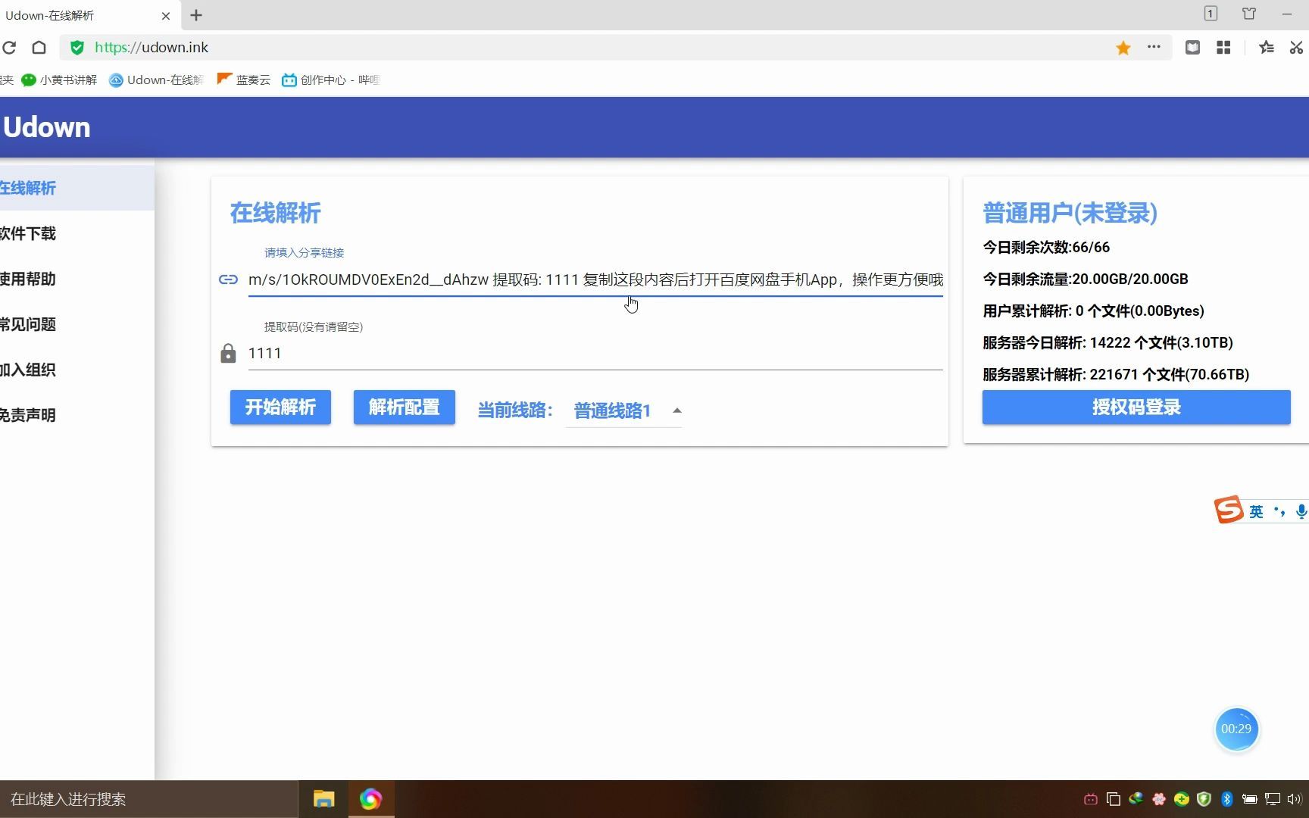Click the tab count indicator icon
Image resolution: width=1309 pixels, height=818 pixels.
pyautogui.click(x=1211, y=14)
